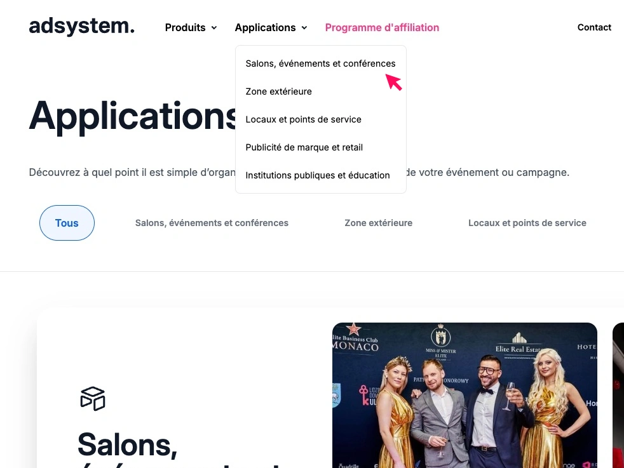Filter by Zone extérieure tab

tap(379, 223)
